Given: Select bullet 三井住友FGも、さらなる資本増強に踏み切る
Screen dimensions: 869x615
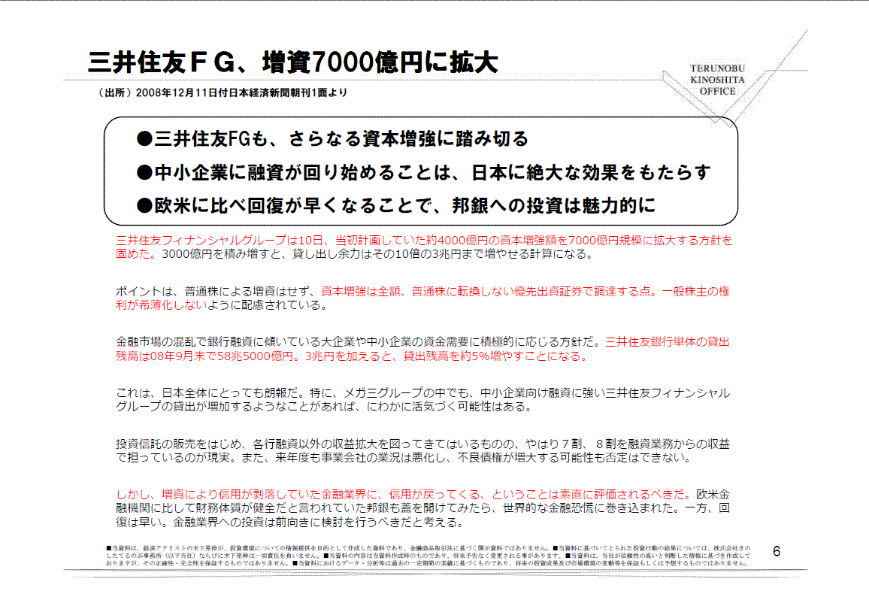Looking at the screenshot, I should click(x=332, y=138).
